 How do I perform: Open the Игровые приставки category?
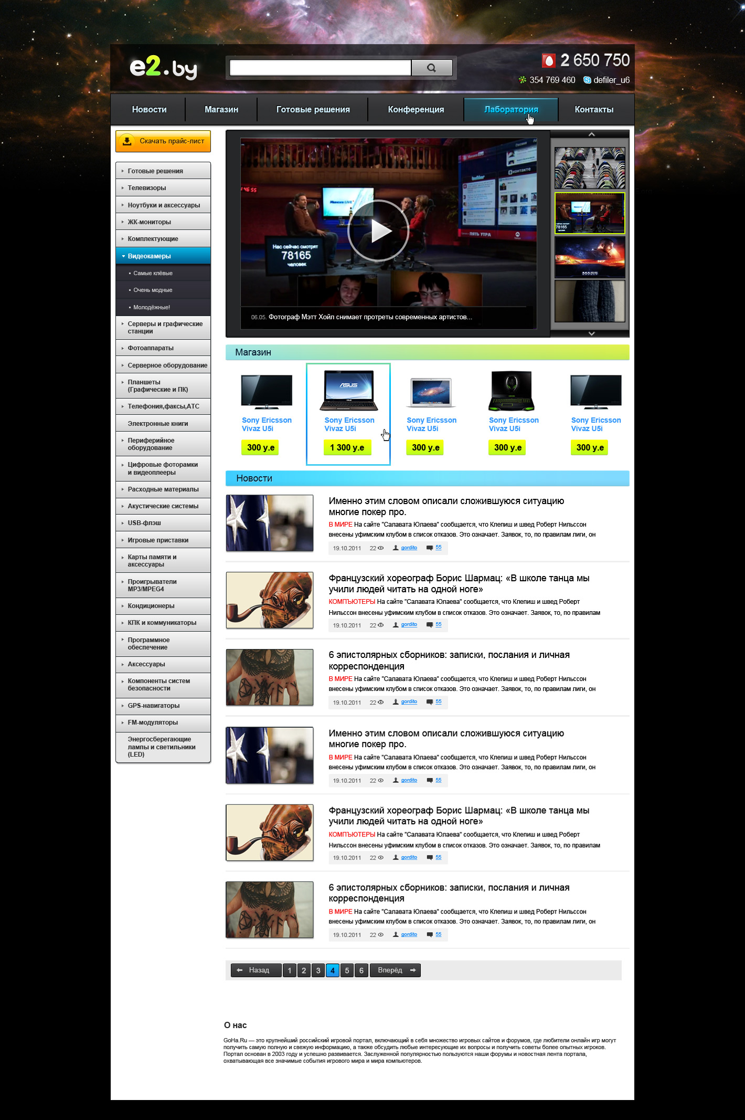pos(163,540)
